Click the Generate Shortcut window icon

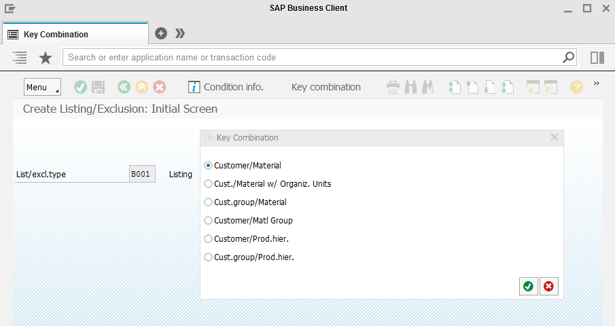coord(550,87)
